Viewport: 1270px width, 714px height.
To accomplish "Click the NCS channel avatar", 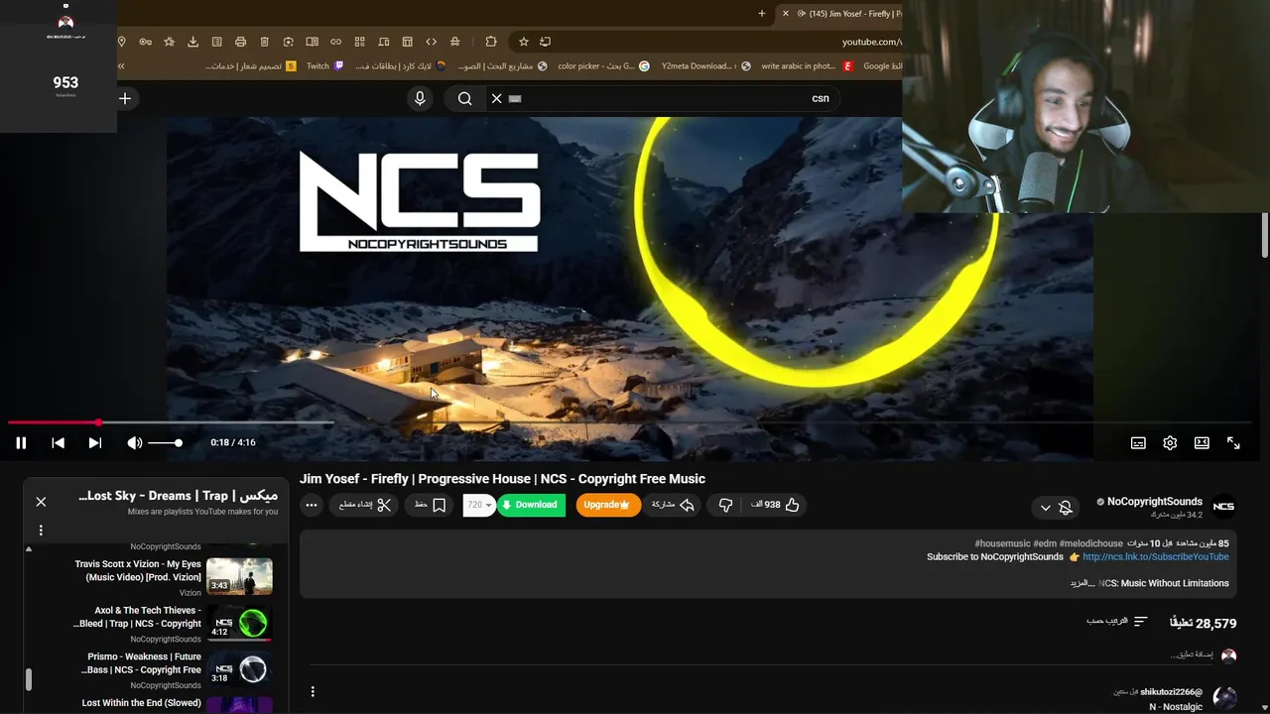I will [x=1224, y=506].
